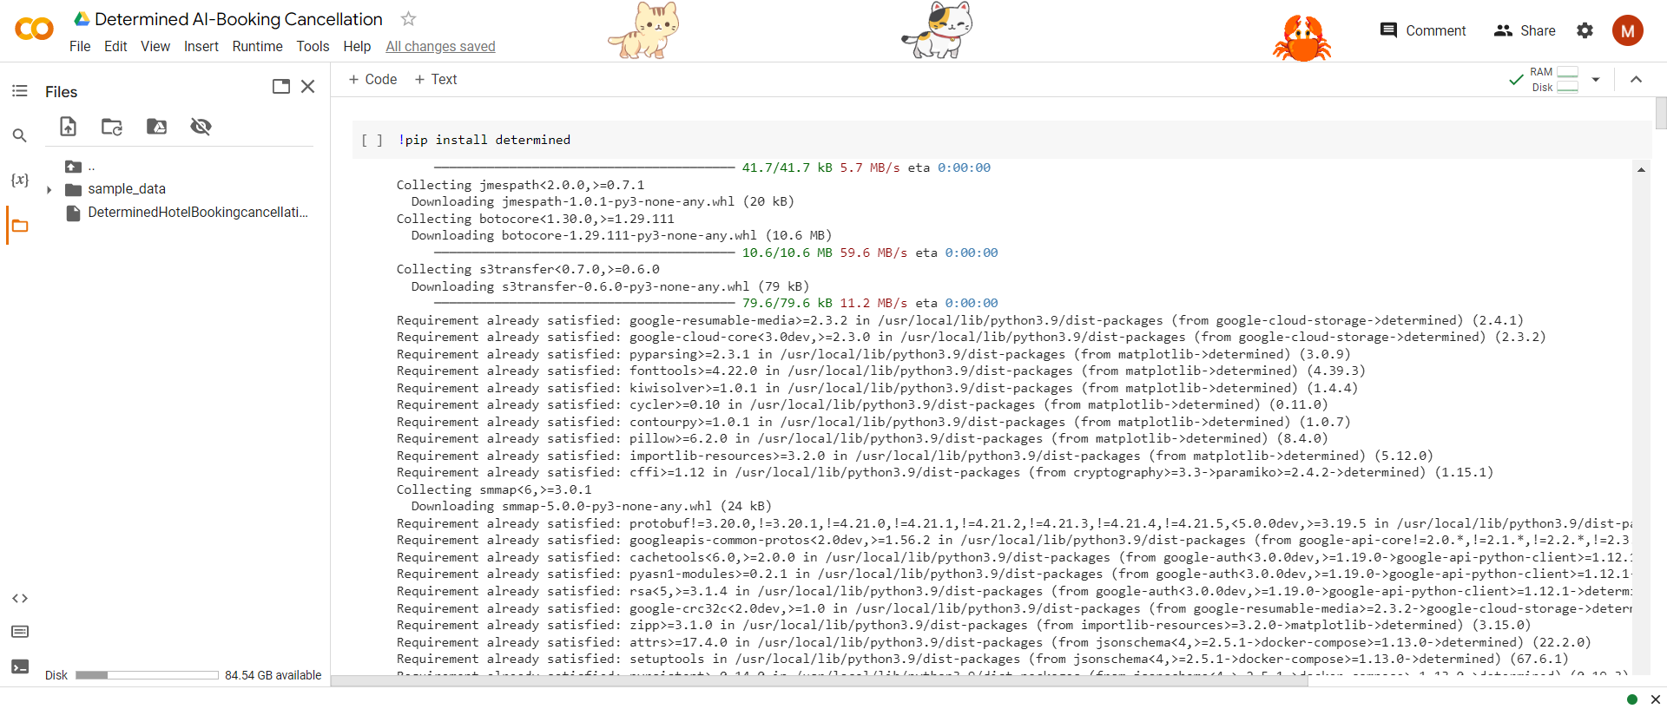Click the Google Drive icon by title
This screenshot has width=1667, height=709.
(82, 18)
